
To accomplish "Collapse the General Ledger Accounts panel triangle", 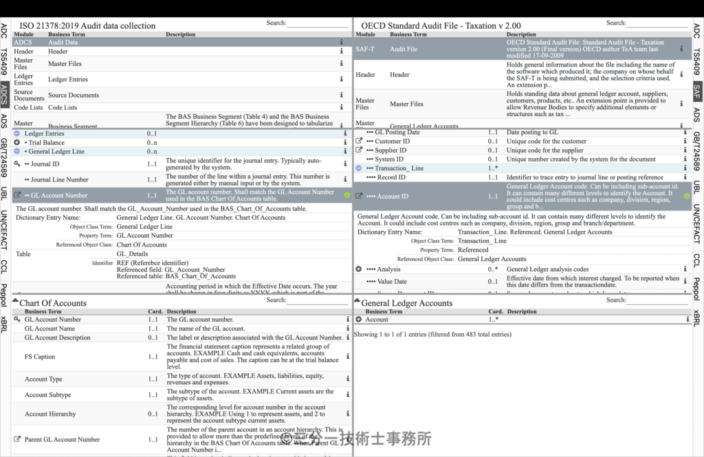I will click(357, 300).
